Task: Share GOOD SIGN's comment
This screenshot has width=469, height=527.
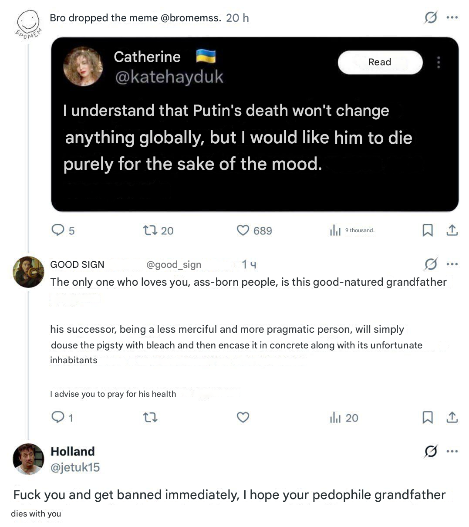Action: [x=452, y=417]
